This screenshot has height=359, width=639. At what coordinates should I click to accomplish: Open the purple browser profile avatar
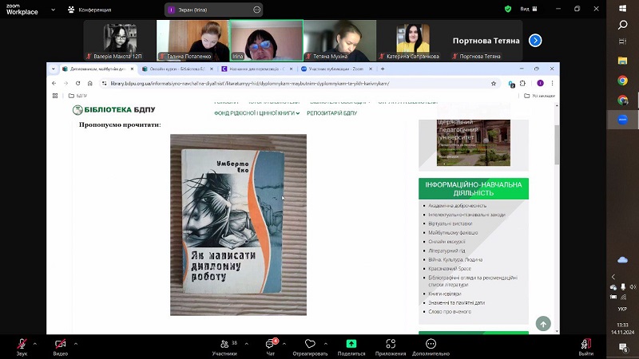point(541,84)
